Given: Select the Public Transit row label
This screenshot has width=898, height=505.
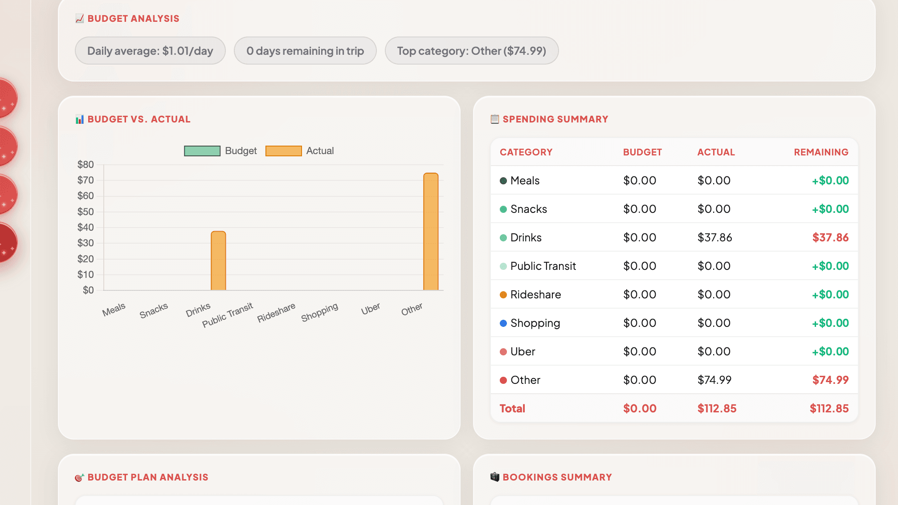Looking at the screenshot, I should pos(543,266).
